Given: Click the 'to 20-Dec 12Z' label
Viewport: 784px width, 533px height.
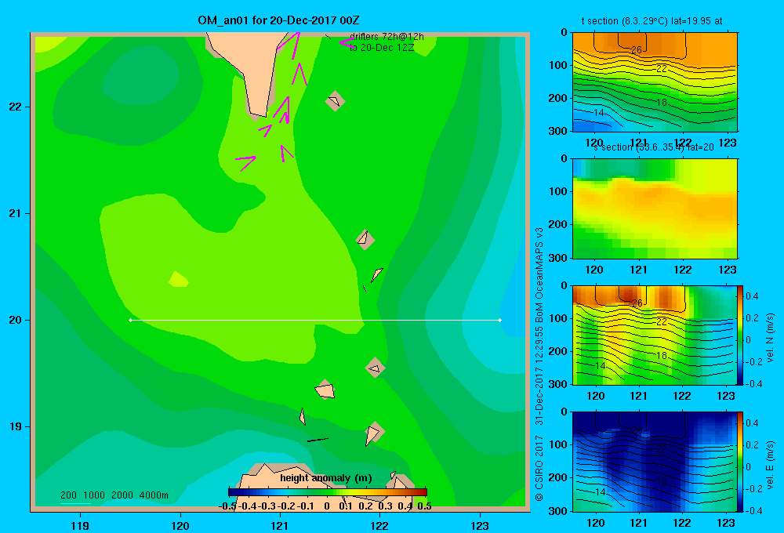Looking at the screenshot, I should (x=382, y=48).
